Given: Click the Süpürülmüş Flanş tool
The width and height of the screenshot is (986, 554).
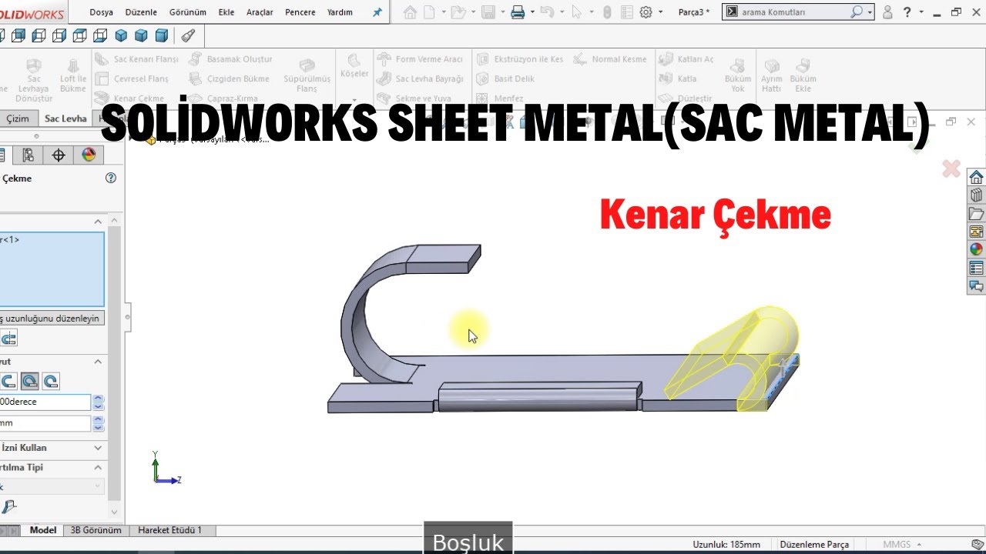Looking at the screenshot, I should (x=307, y=74).
